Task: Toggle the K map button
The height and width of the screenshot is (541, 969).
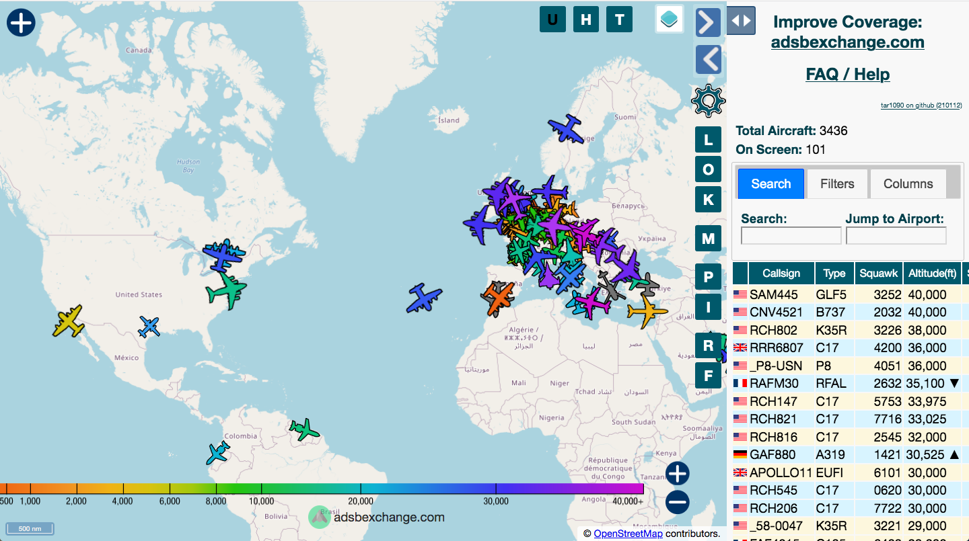Action: pyautogui.click(x=708, y=200)
